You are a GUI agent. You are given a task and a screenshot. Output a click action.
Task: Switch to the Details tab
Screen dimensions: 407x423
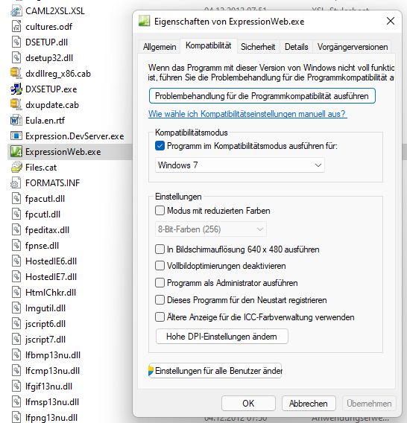click(296, 47)
